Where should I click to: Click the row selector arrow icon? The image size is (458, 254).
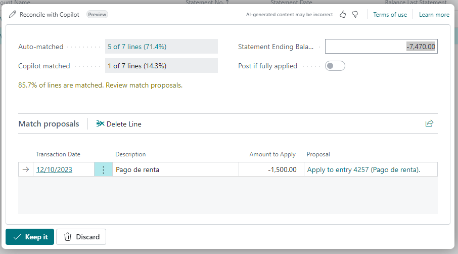tap(26, 170)
